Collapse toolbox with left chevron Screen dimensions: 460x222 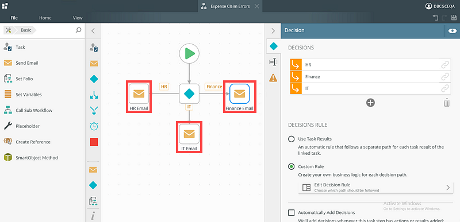tap(93, 31)
